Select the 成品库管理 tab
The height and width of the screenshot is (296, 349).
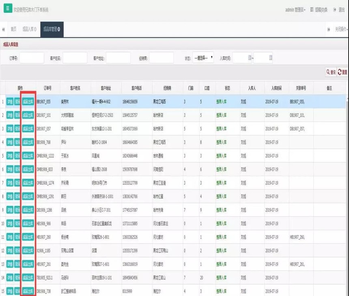52,29
